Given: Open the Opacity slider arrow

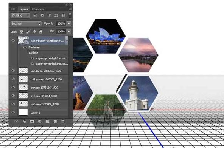Looking at the screenshot, I should click(x=69, y=23).
